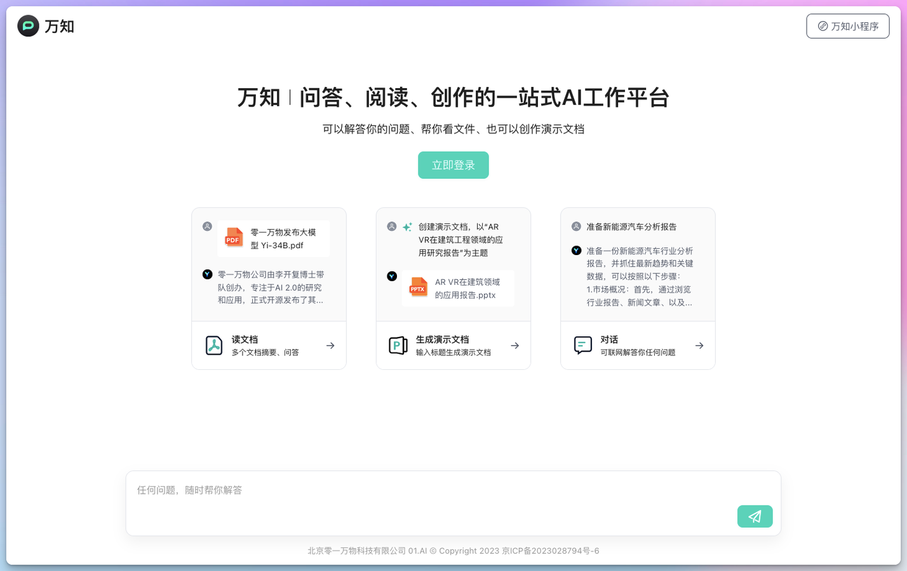Click the 生成演示文档 label
The height and width of the screenshot is (571, 907).
pos(442,339)
